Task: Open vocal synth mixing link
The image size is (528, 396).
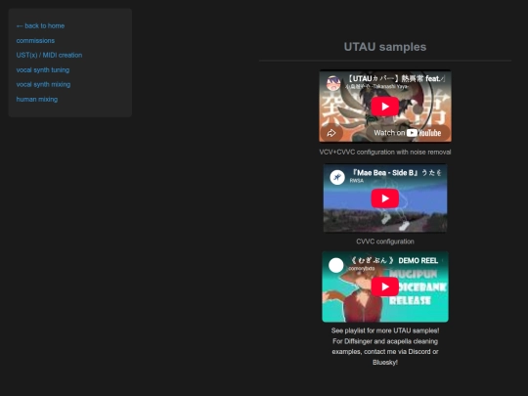Action: pyautogui.click(x=43, y=84)
